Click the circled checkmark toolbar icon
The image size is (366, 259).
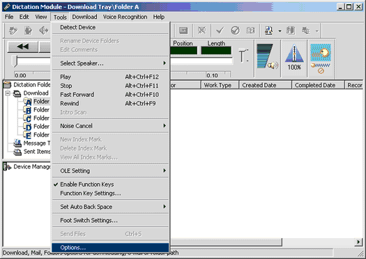click(235, 31)
